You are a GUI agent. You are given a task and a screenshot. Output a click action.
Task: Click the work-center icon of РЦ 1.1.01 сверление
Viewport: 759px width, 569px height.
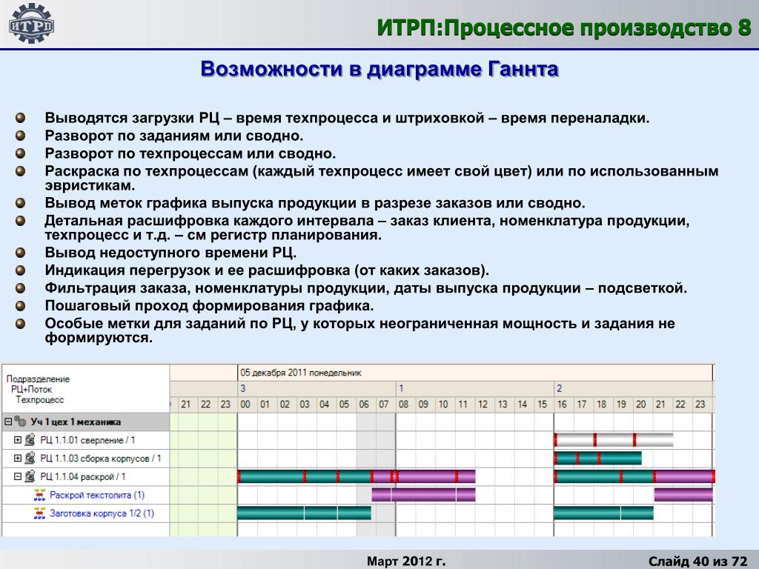30,440
